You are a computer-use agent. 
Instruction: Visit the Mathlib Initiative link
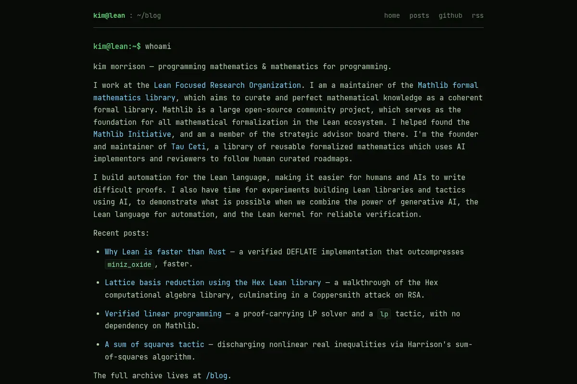132,134
